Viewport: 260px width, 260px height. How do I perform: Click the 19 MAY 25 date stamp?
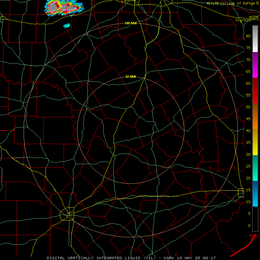point(188,258)
